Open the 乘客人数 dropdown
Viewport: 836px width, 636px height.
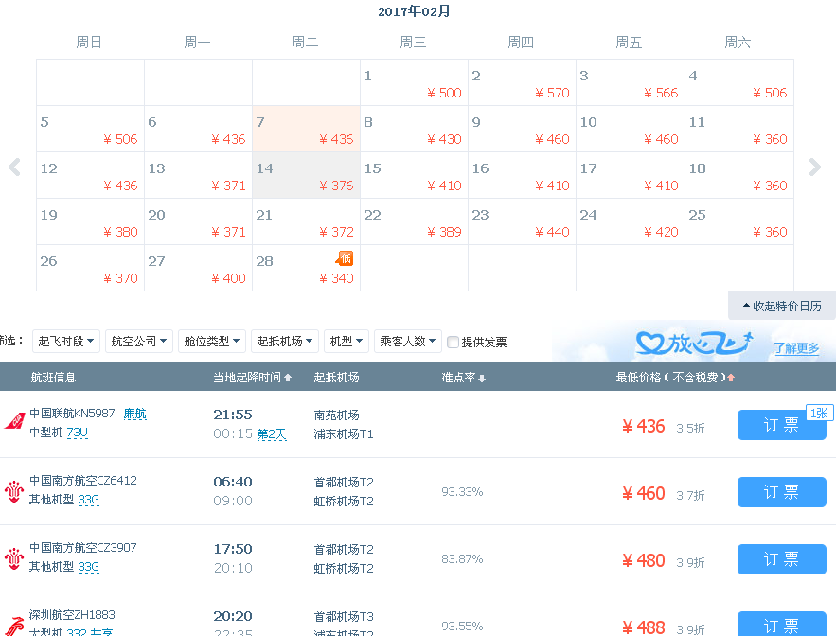point(408,341)
